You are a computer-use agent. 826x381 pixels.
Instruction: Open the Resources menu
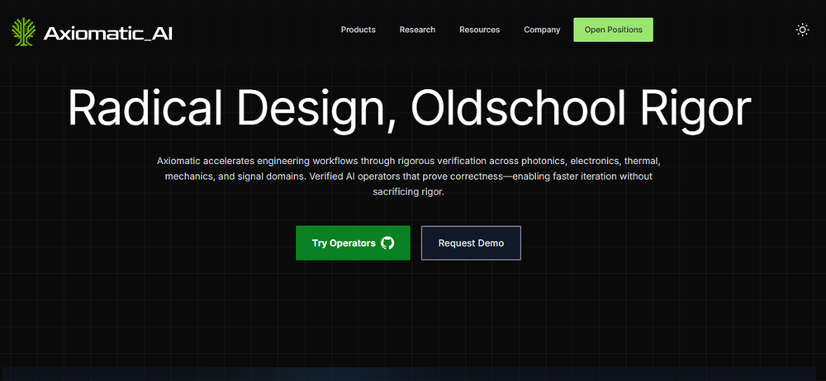[479, 30]
